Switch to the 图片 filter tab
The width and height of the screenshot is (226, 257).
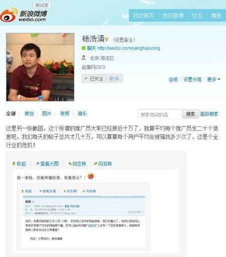coord(47,114)
